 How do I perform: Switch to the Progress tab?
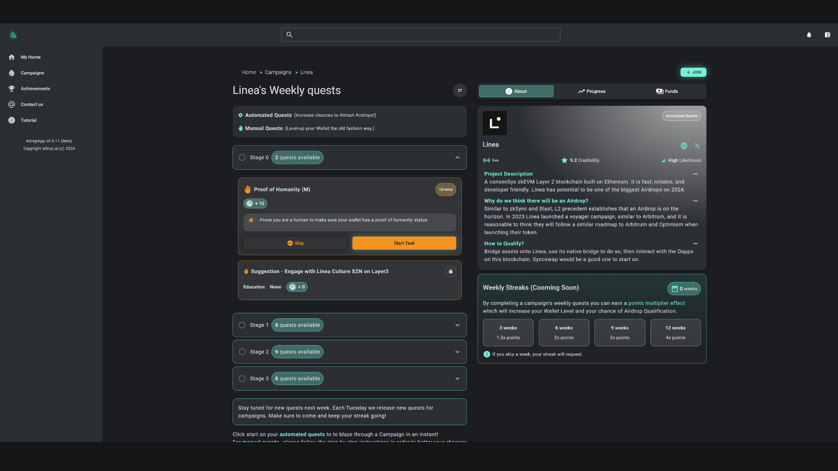tap(591, 91)
